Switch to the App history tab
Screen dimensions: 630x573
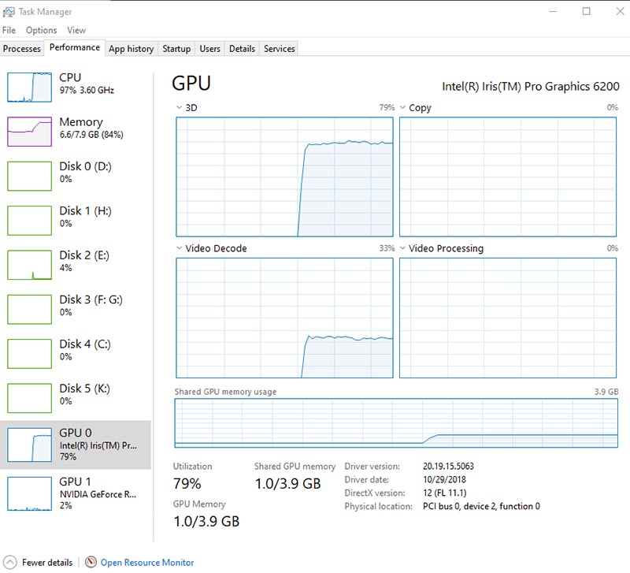[x=131, y=49]
